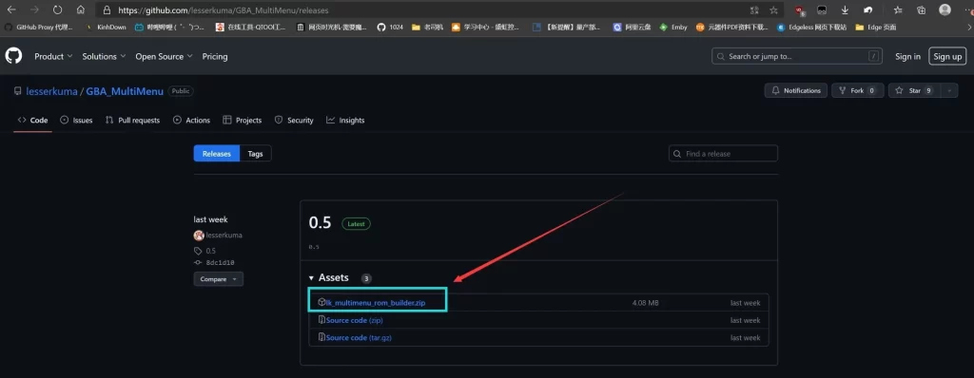
Task: Switch to the Actions tab
Action: [191, 121]
